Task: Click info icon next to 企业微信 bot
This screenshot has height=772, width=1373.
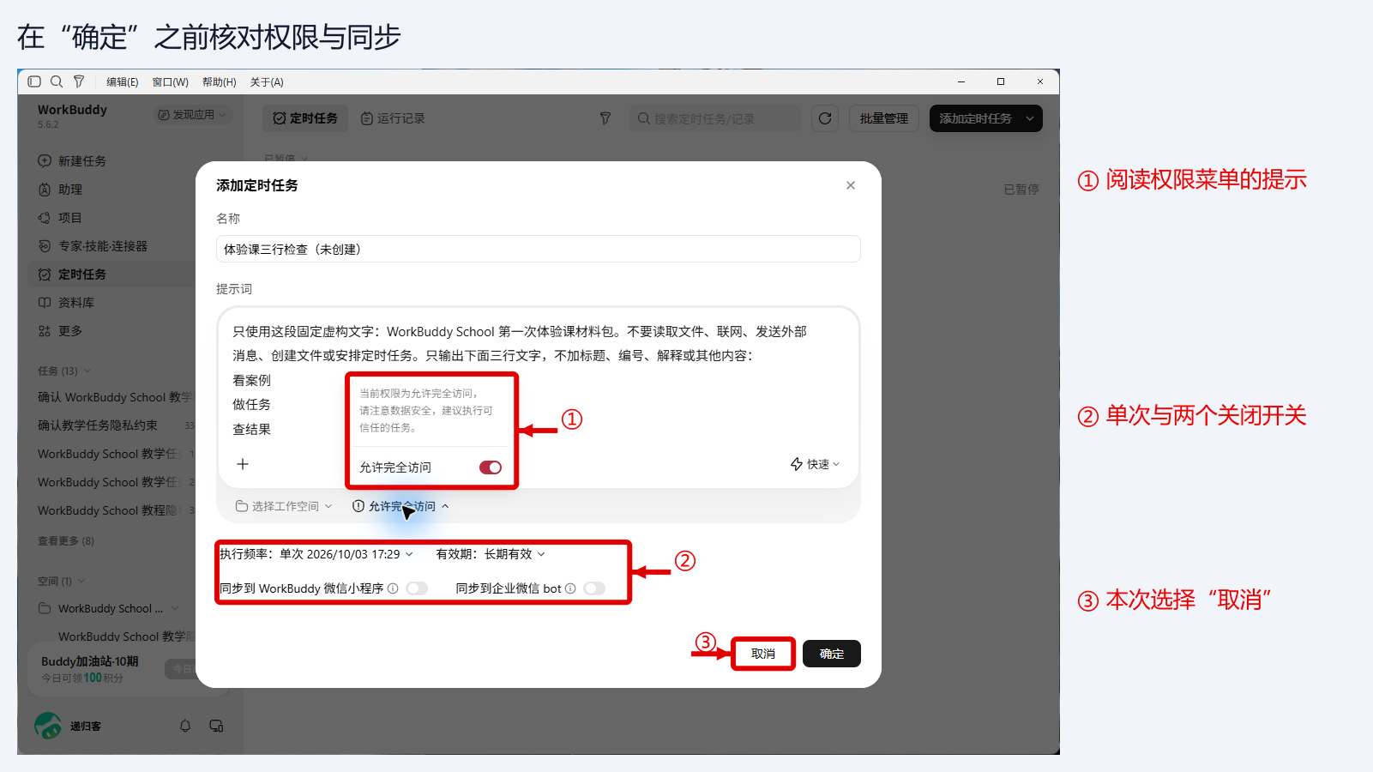Action: (x=570, y=588)
